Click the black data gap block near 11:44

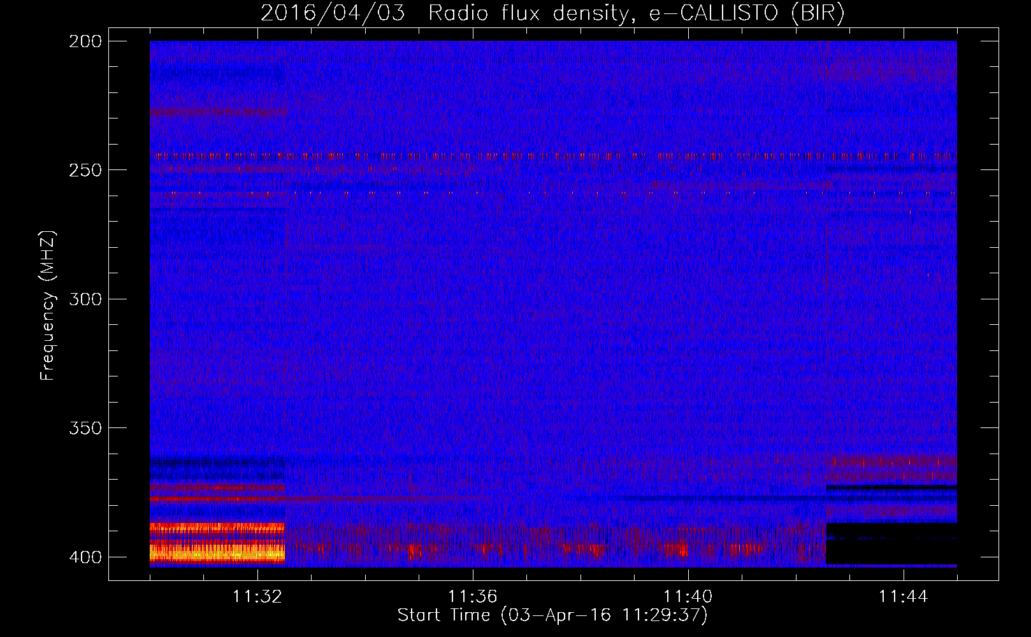891,543
